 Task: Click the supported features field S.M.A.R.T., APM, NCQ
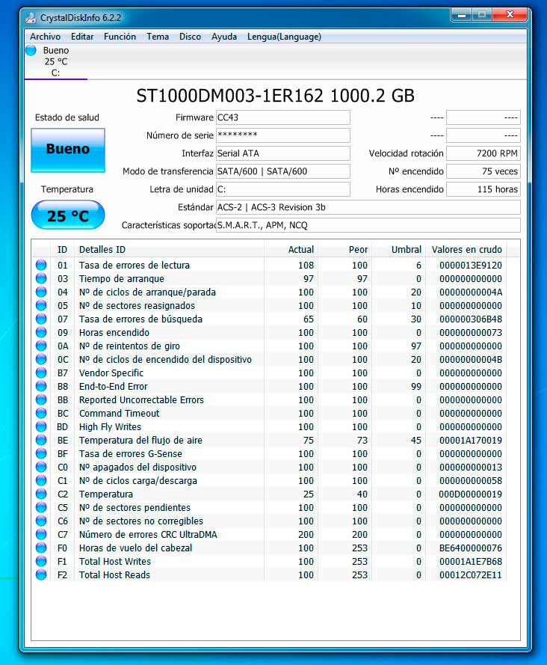368,225
